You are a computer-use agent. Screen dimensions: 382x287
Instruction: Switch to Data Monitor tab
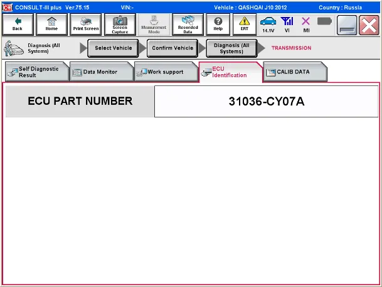[102, 72]
